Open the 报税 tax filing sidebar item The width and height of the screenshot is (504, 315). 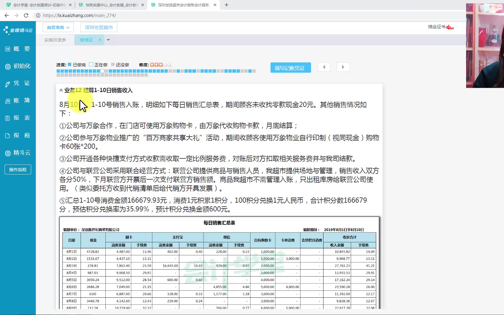tap(18, 135)
